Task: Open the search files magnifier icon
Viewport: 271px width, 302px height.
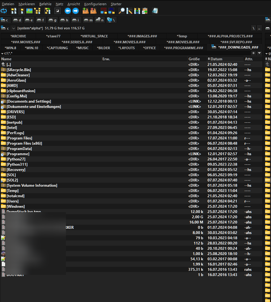Action: click(x=121, y=11)
